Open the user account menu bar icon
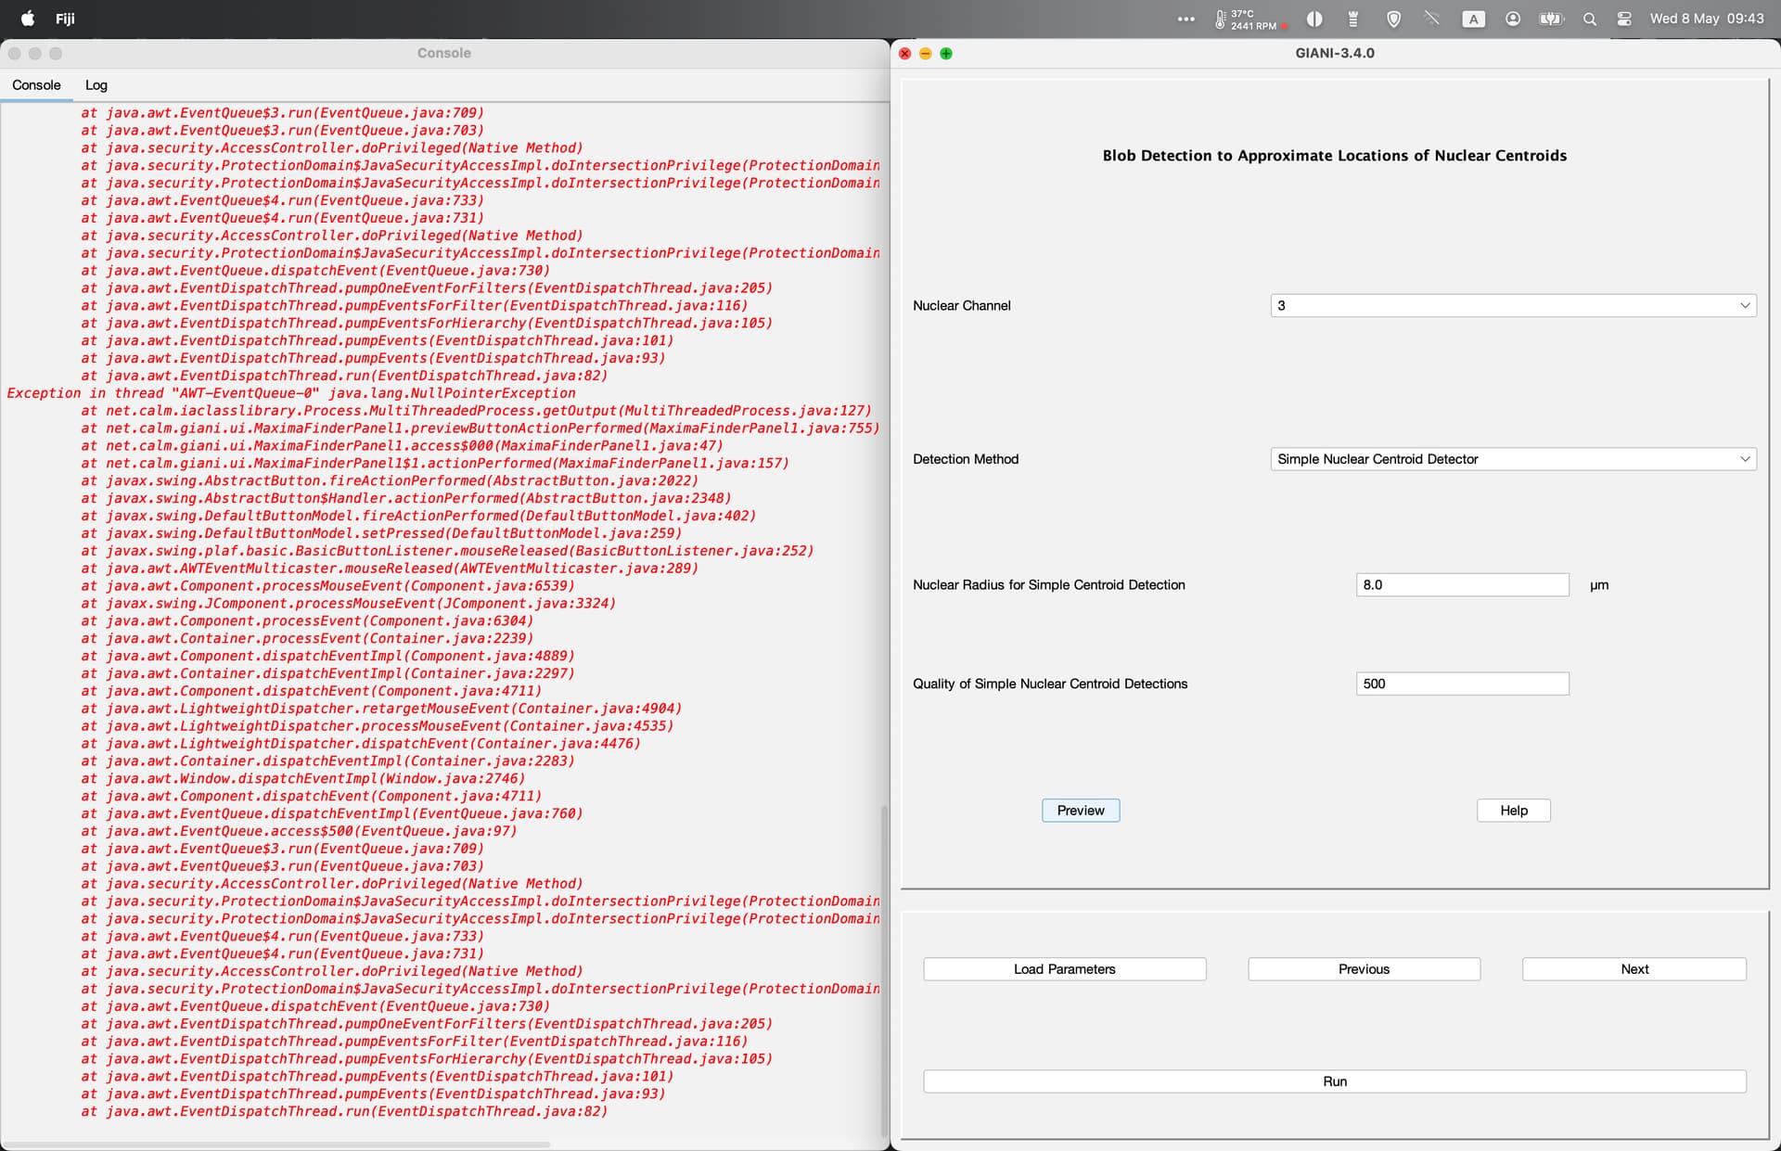Screen dimensions: 1781x1151 [1512, 18]
